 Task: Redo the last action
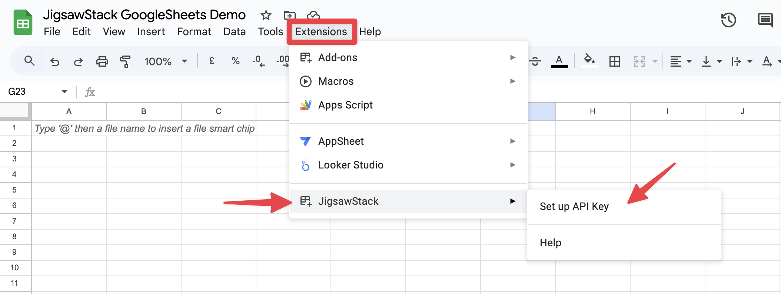pos(78,61)
